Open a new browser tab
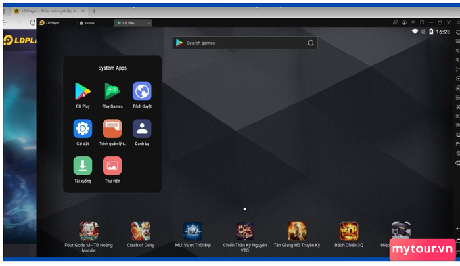 tap(94, 11)
